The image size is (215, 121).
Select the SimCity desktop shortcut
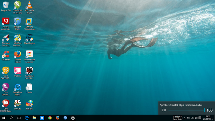point(18,105)
